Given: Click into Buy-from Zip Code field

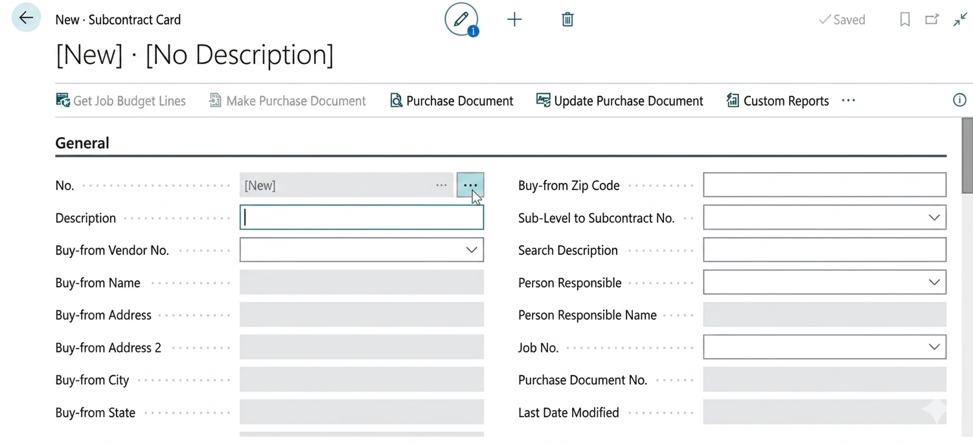Looking at the screenshot, I should 824,186.
